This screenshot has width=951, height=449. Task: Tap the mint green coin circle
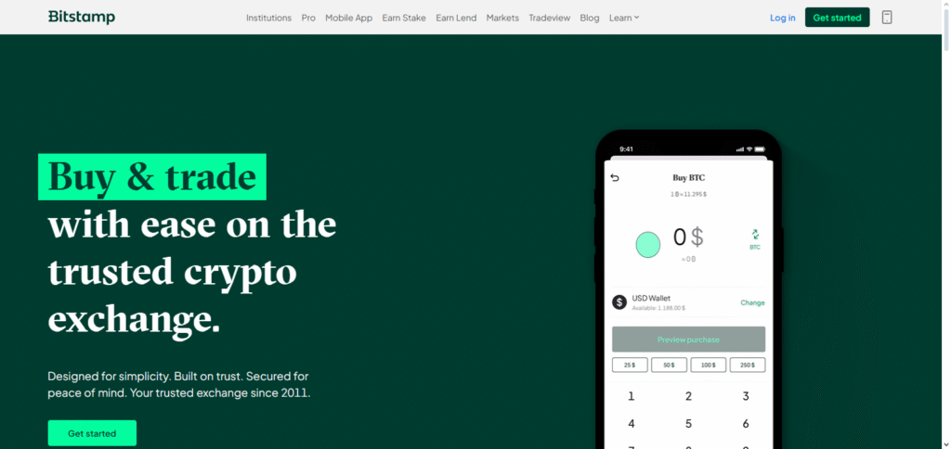point(647,245)
